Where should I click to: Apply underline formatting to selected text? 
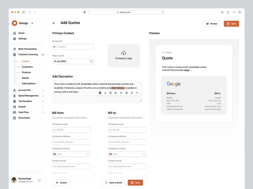coord(105,93)
